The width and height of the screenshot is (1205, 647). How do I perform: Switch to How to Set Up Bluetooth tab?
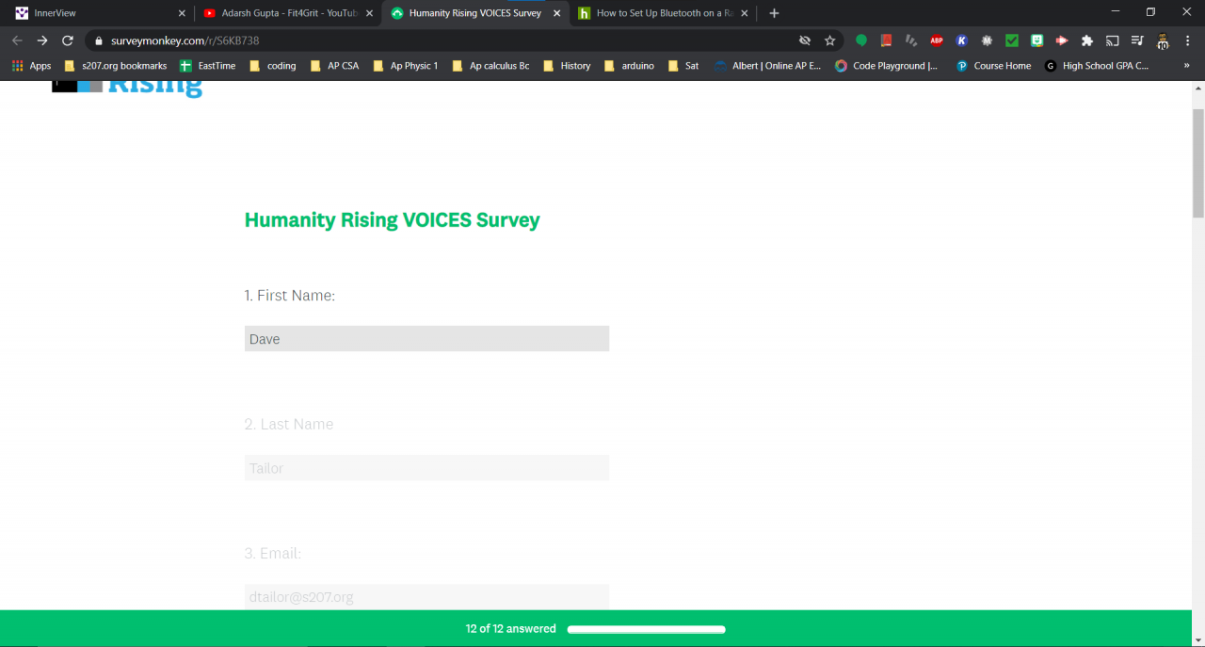tap(663, 13)
